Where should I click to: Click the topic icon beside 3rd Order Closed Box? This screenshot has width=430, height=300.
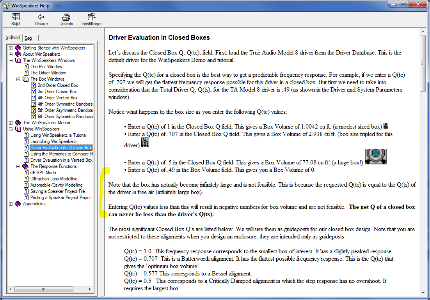tap(34, 92)
